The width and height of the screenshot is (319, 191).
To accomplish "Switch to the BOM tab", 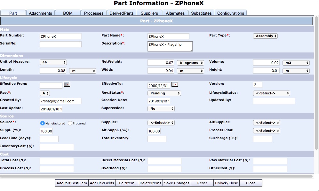I will (x=68, y=13).
